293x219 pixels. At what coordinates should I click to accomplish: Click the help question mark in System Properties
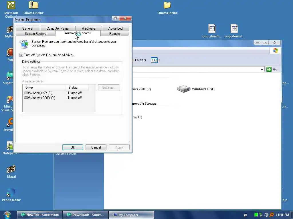point(116,18)
